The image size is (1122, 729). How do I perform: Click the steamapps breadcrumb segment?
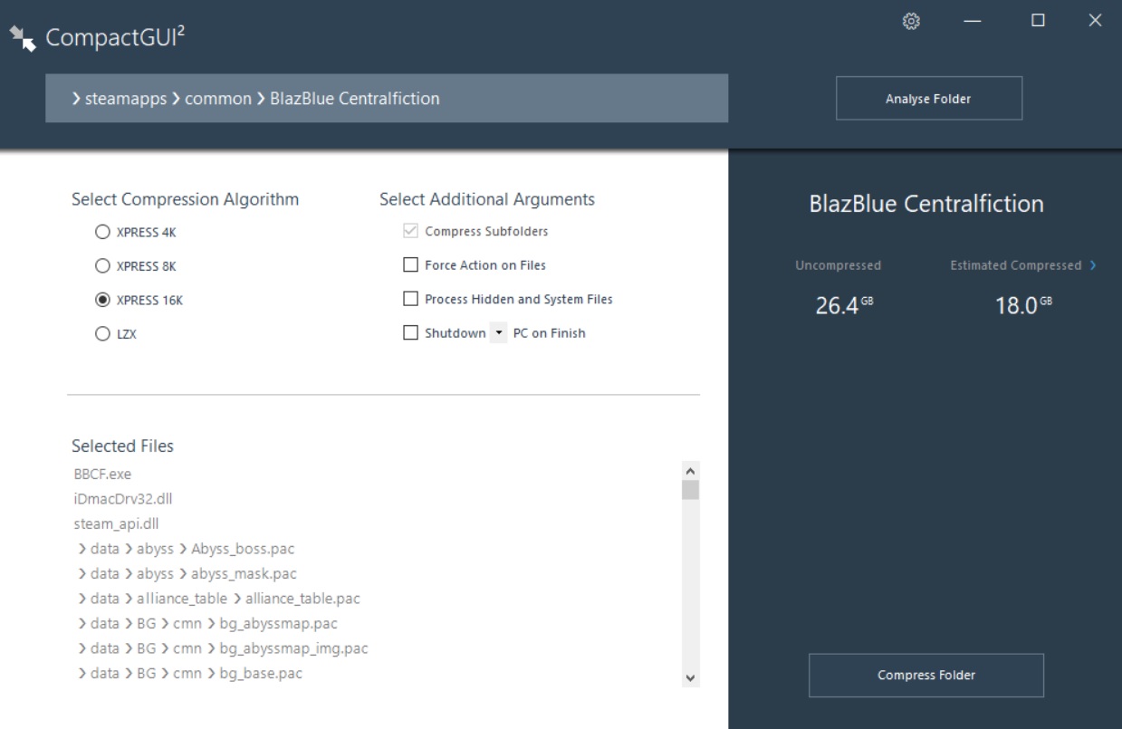[125, 99]
